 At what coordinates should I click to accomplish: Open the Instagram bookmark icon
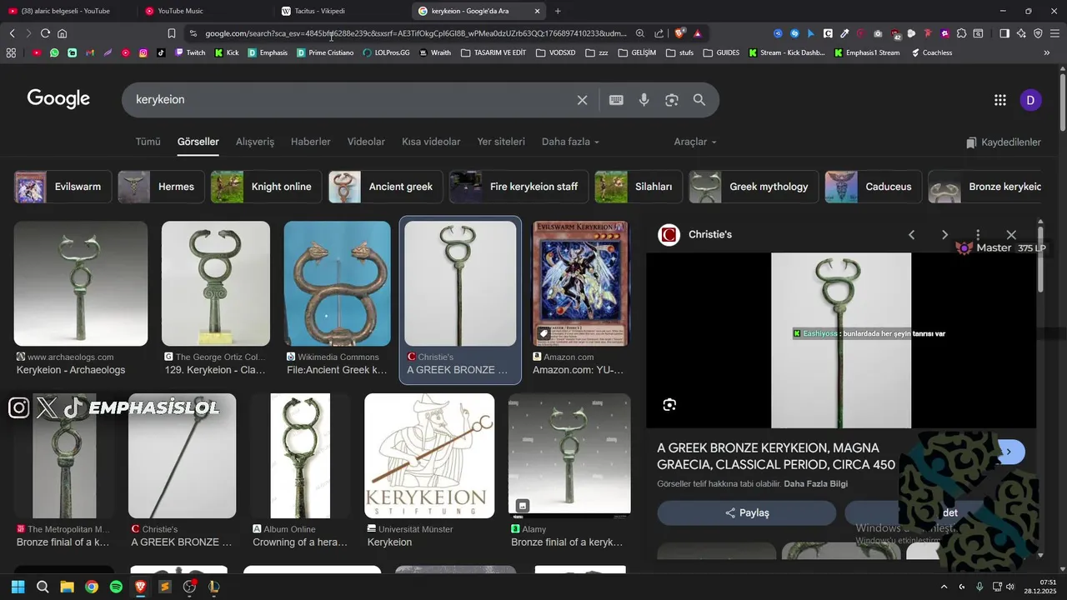click(x=143, y=52)
